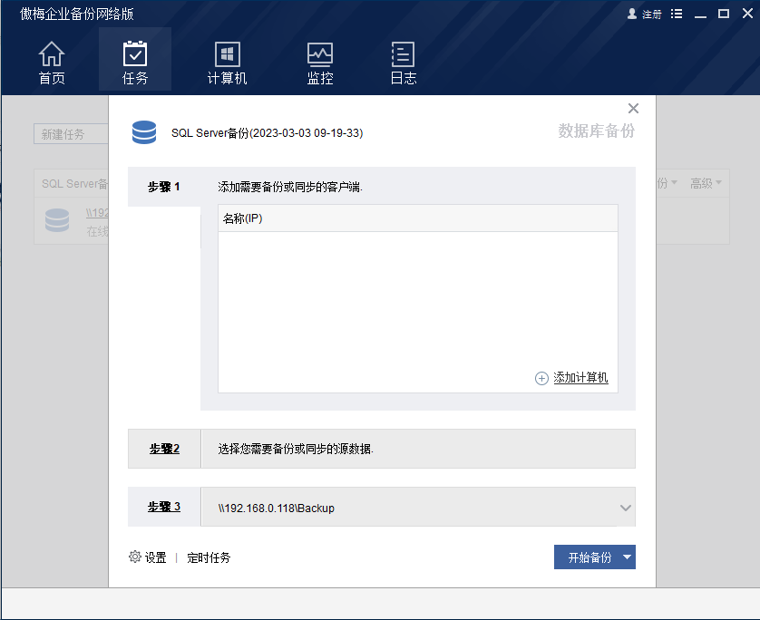
Task: Click the plus icon beside 添加计算机
Action: click(541, 379)
